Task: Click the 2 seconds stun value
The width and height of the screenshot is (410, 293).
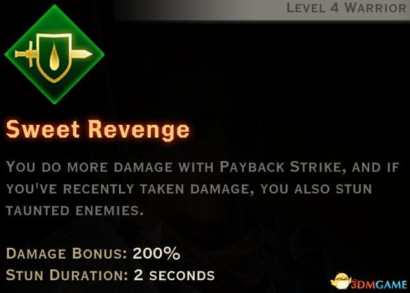Action: click(174, 275)
